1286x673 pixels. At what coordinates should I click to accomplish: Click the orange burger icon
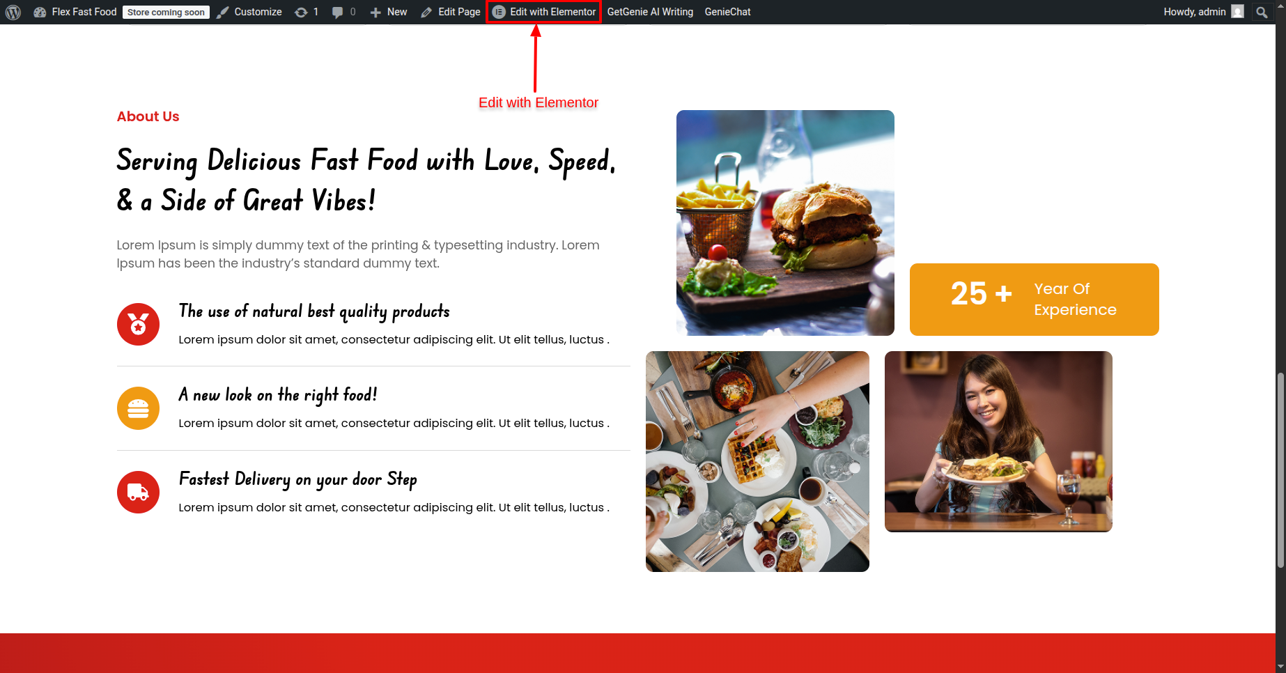pyautogui.click(x=138, y=408)
